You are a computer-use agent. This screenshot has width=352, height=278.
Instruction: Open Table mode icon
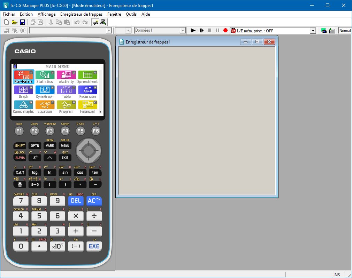[x=66, y=92]
